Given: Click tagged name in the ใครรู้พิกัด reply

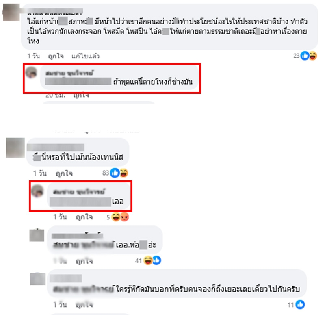Looking at the screenshot, I should (x=84, y=289).
